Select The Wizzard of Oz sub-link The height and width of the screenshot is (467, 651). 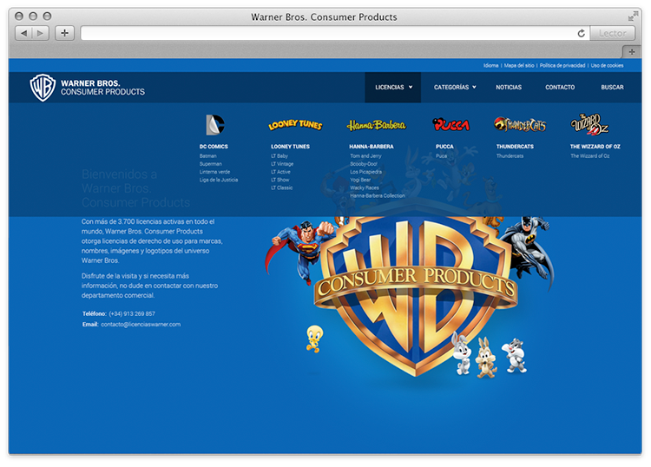[x=590, y=156]
